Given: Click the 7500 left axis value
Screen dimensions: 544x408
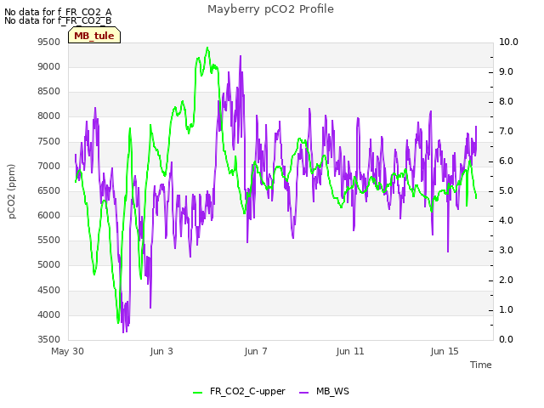Looking at the screenshot, I should tap(49, 142).
